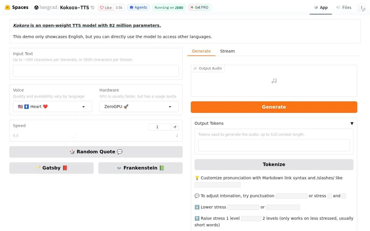Viewport: 370px width, 231px height.
Task: Click the Output Audio placeholder area
Action: 274,81
